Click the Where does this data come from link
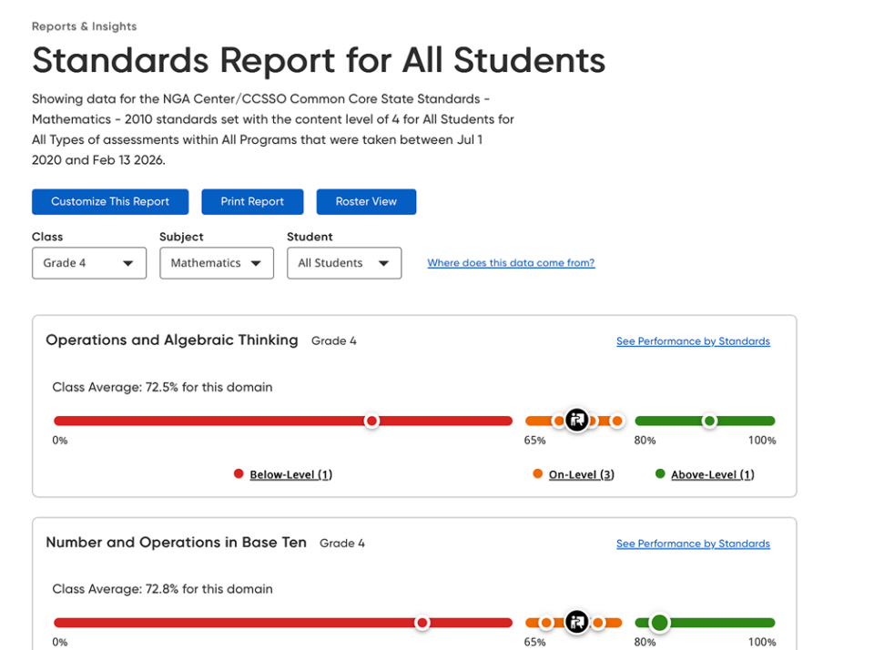 (x=511, y=262)
